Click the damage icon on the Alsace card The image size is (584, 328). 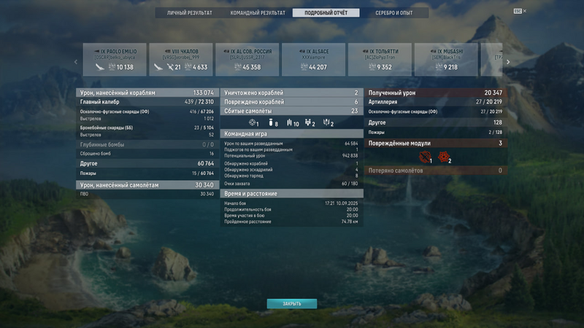tap(304, 67)
